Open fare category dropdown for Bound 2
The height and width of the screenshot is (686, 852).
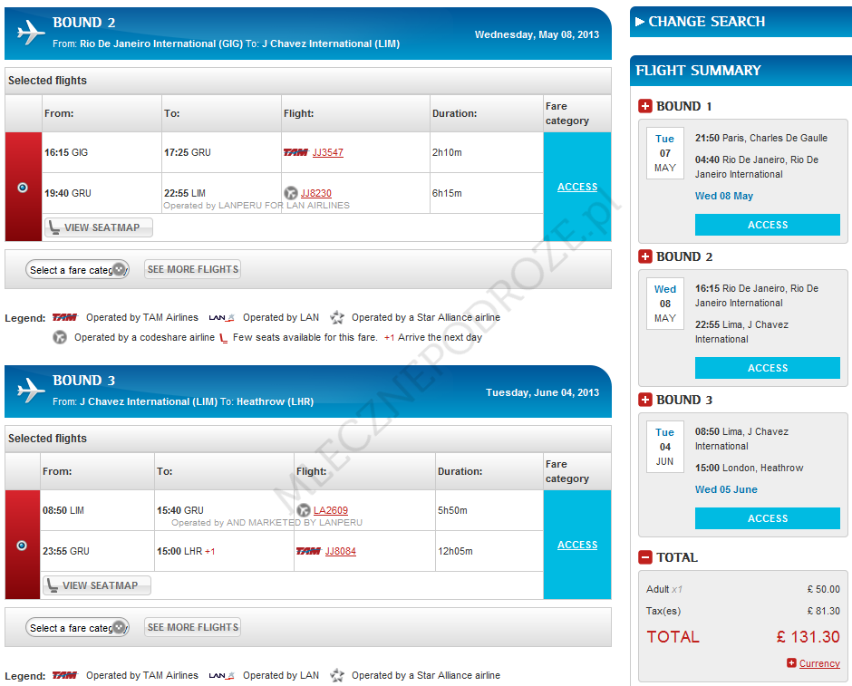click(77, 270)
